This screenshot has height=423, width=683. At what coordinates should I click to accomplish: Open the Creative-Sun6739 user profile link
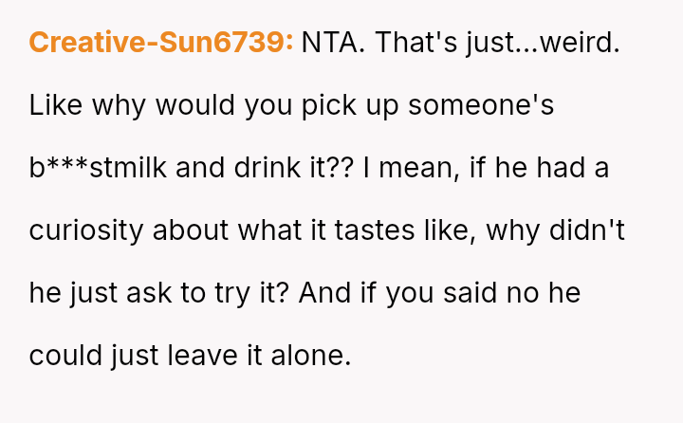point(161,43)
